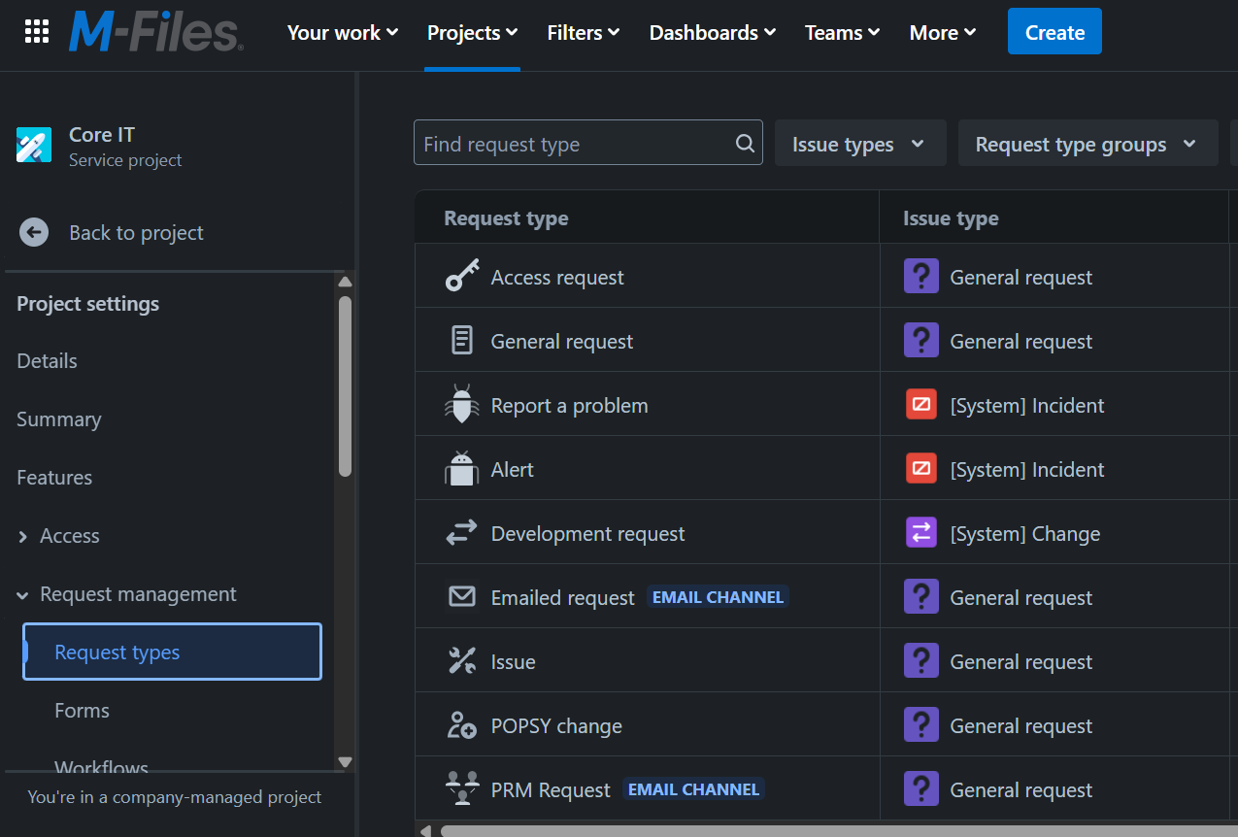Viewport: 1238px width, 837px height.
Task: Click the Report a problem bug icon
Action: [x=461, y=406]
